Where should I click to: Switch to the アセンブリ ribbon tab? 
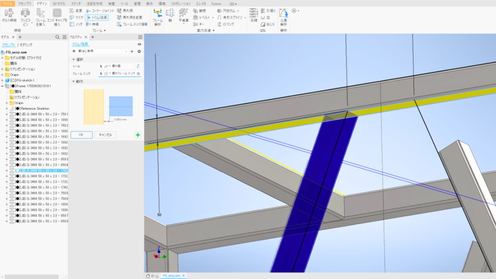point(25,3)
